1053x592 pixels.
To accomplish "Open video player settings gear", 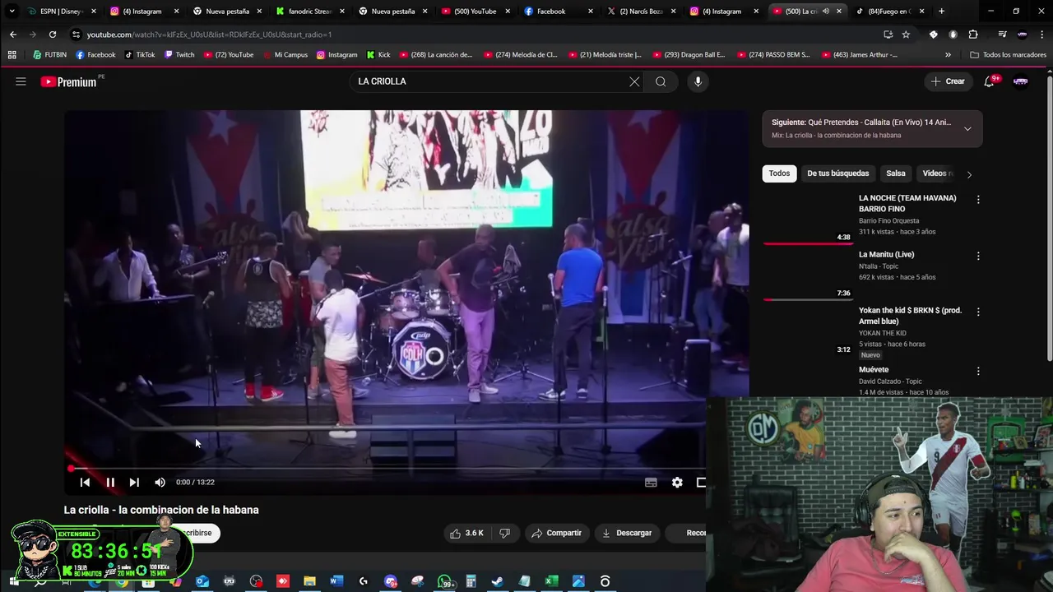I will pyautogui.click(x=677, y=483).
